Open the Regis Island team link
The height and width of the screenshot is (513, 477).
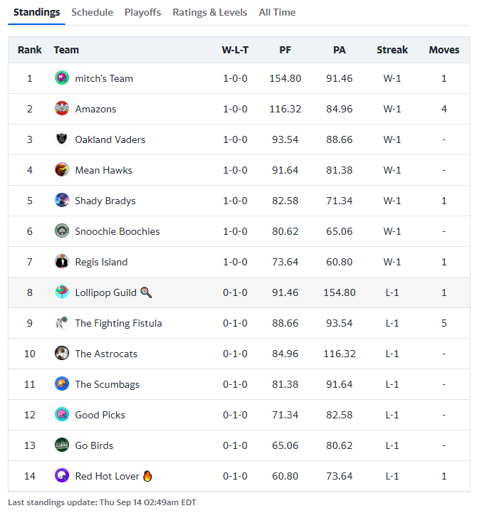(x=101, y=262)
